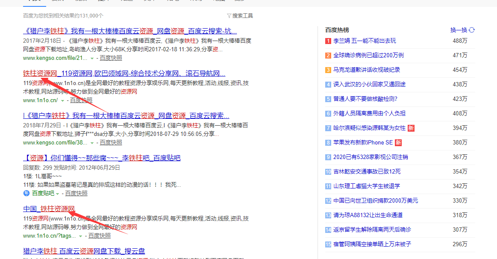Image resolution: width=497 pixels, height=259 pixels.
Task: Click the number 3 hot list badge
Action: 328,70
